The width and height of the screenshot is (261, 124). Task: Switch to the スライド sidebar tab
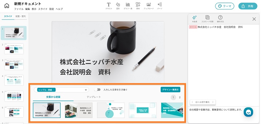[x=8, y=16]
